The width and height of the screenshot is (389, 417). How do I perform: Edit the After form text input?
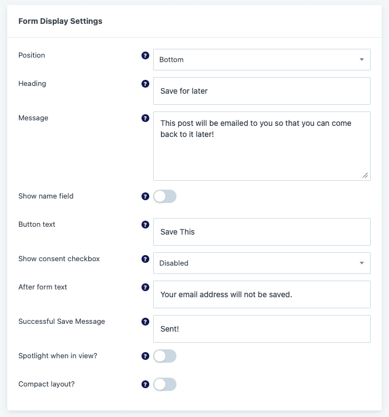click(x=262, y=294)
